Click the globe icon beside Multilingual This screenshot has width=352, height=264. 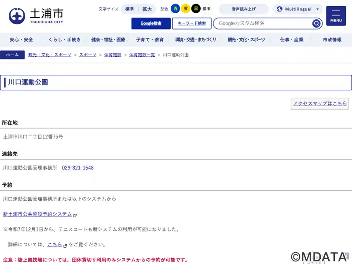click(279, 9)
